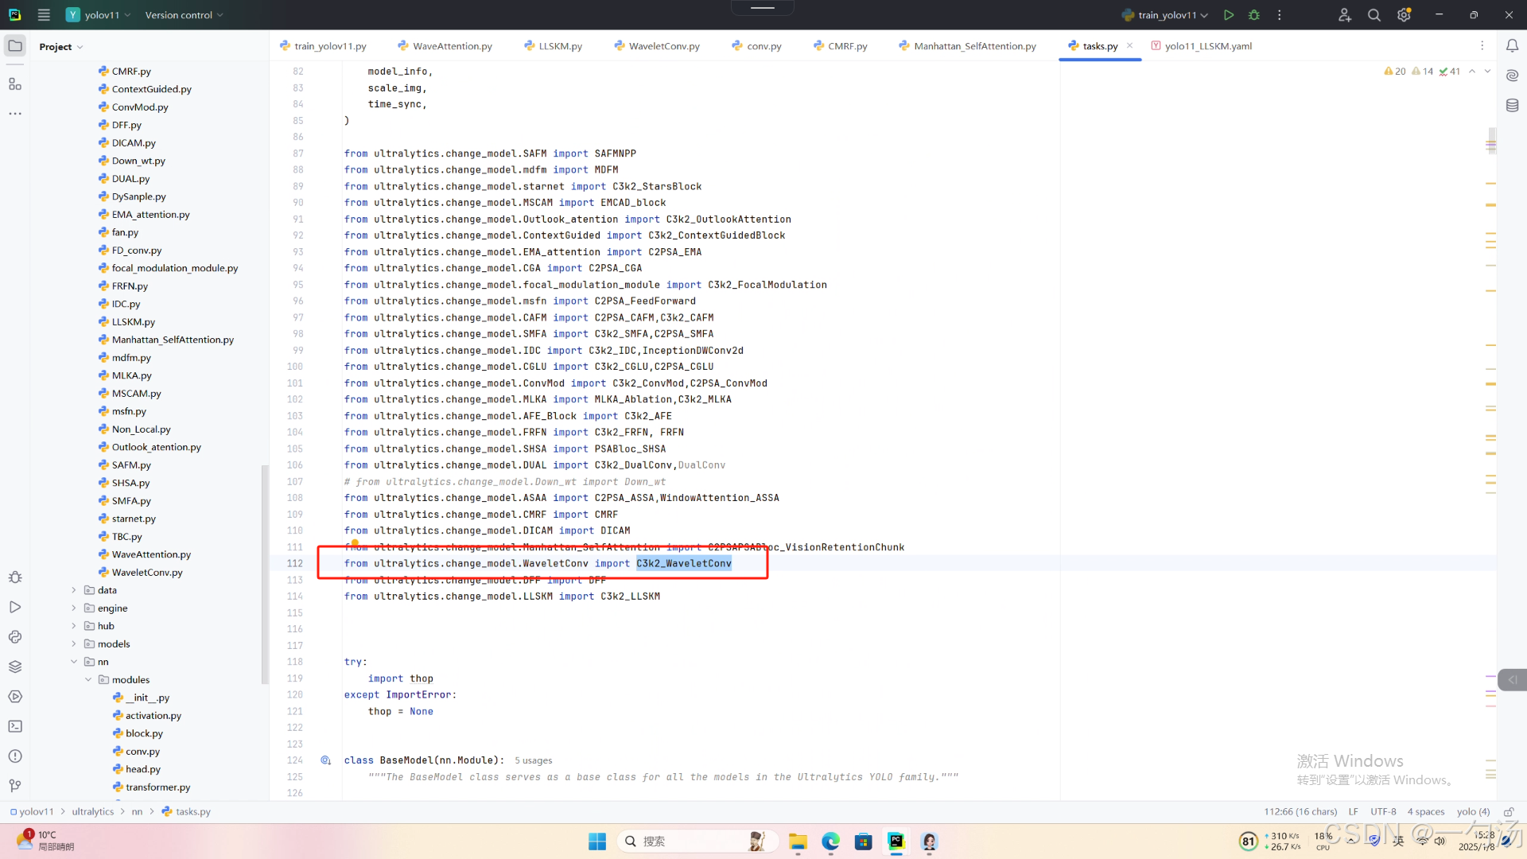1527x859 pixels.
Task: Open the Database tool window
Action: [x=1512, y=106]
